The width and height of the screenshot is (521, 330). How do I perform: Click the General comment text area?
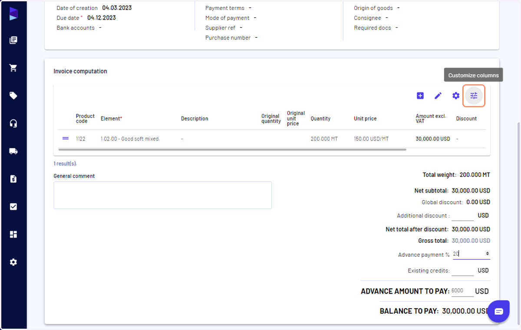coord(163,195)
